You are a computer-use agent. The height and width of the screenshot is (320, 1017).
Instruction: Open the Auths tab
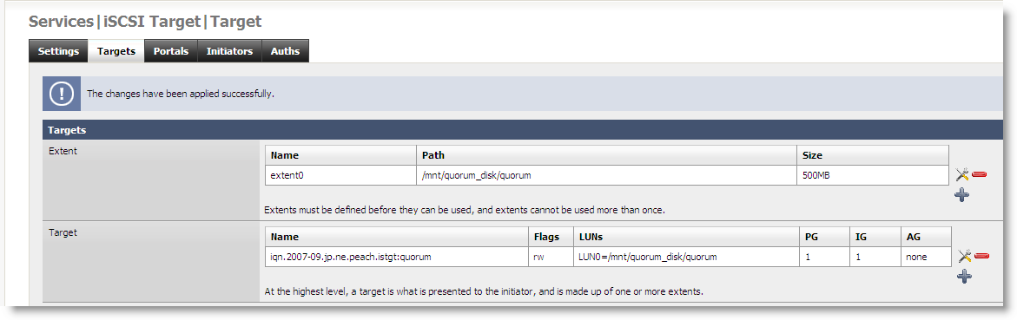coord(286,51)
